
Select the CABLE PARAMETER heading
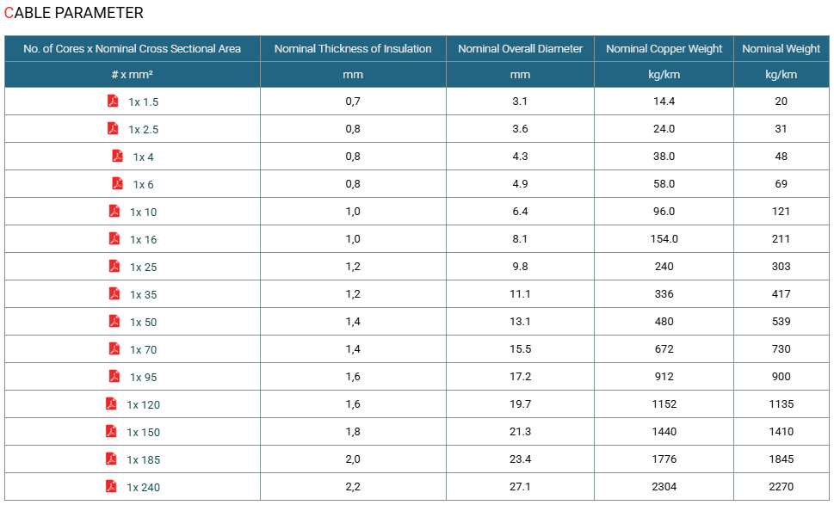[73, 13]
